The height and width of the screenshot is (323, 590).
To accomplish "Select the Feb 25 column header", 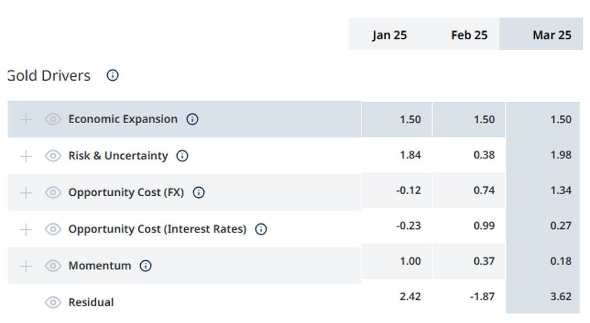I will (469, 35).
